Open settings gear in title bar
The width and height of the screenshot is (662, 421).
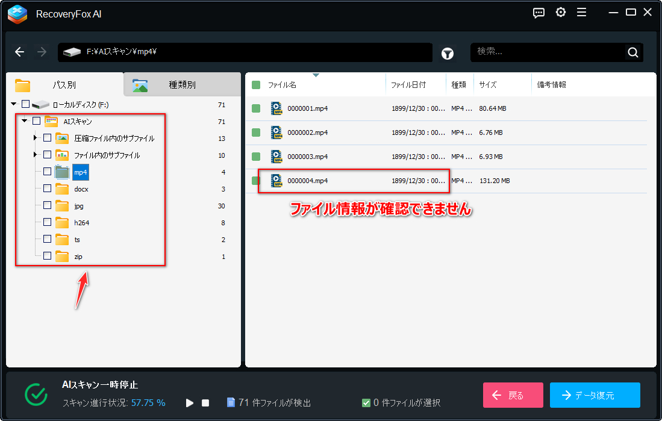(x=561, y=13)
